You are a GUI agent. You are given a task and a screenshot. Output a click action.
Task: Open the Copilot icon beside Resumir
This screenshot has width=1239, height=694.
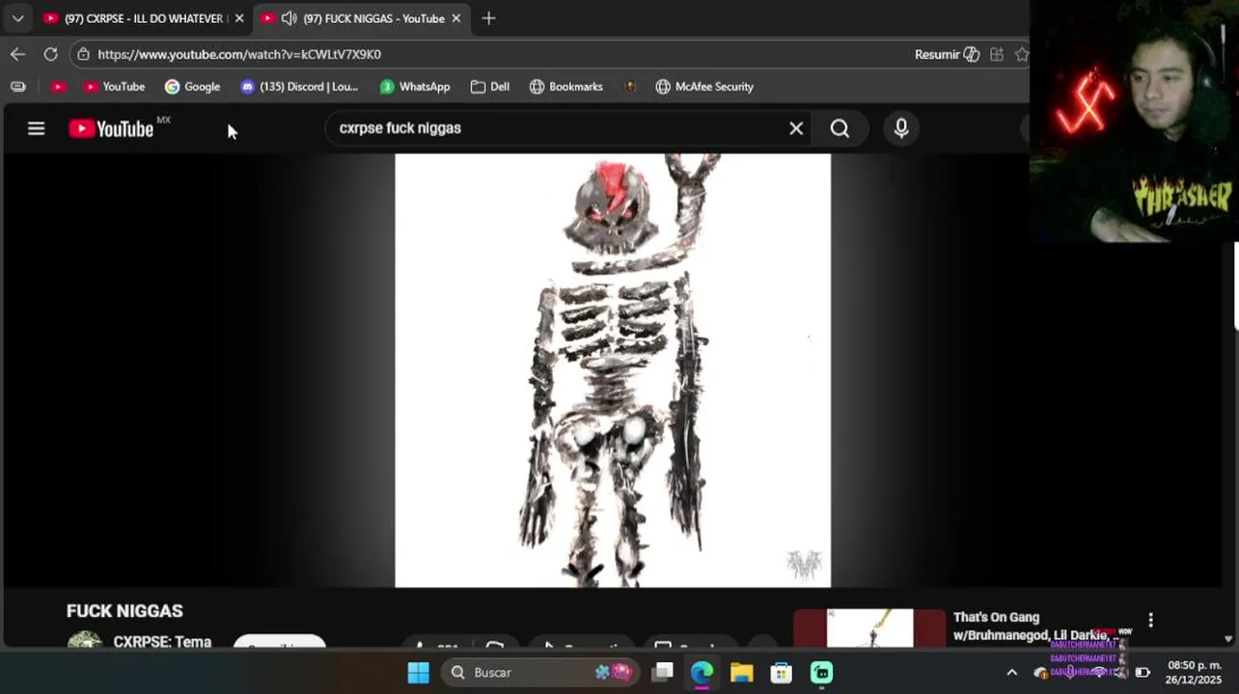(x=972, y=54)
